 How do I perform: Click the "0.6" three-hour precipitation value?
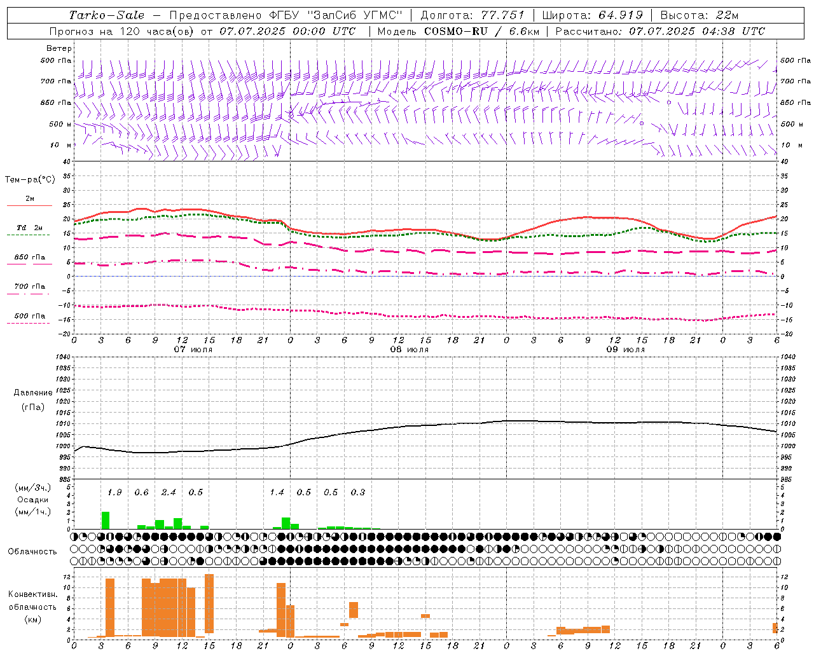tap(142, 493)
